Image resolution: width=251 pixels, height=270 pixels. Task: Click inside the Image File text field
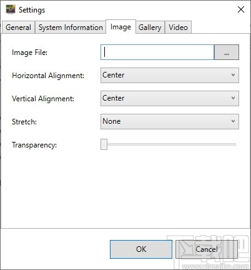pos(157,52)
